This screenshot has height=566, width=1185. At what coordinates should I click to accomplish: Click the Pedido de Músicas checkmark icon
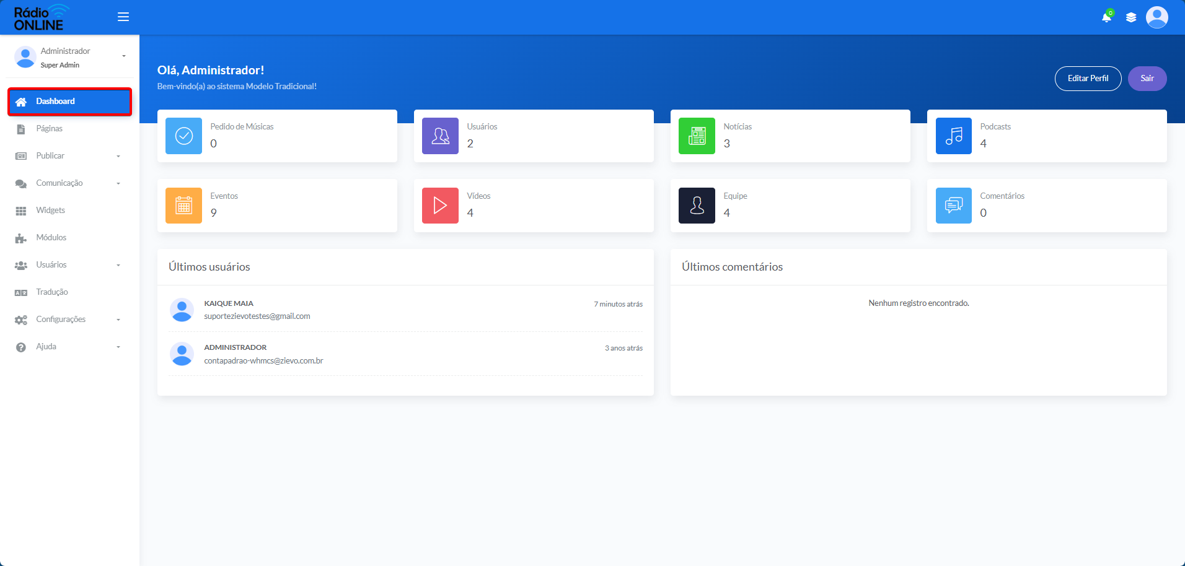click(184, 136)
